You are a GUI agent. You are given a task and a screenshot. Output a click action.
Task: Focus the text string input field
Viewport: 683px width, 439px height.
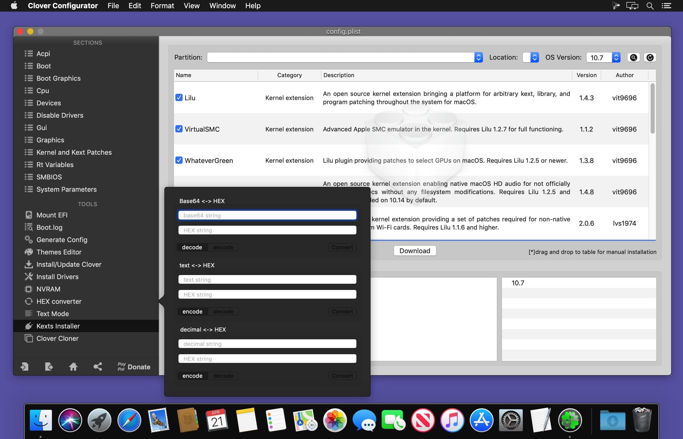(x=267, y=280)
